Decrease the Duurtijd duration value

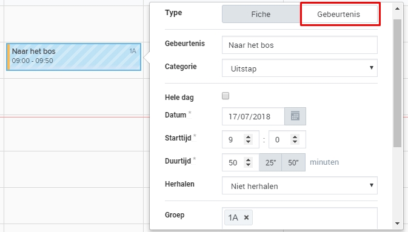tap(248, 165)
